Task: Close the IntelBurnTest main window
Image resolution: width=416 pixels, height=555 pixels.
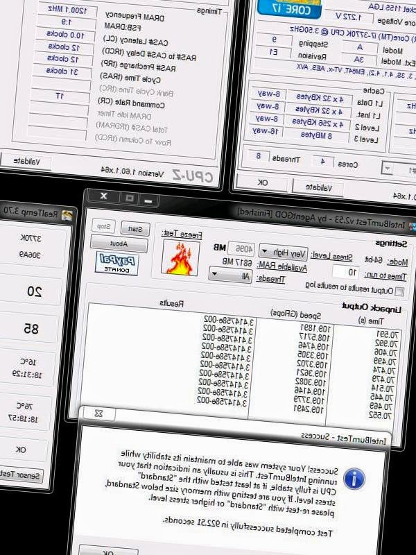Action: tap(103, 196)
